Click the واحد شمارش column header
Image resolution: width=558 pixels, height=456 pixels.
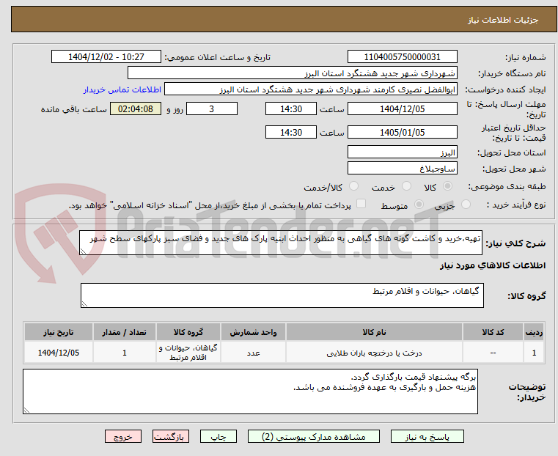[x=253, y=332]
